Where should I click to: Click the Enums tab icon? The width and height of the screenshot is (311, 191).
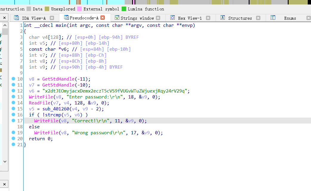[x=273, y=18]
